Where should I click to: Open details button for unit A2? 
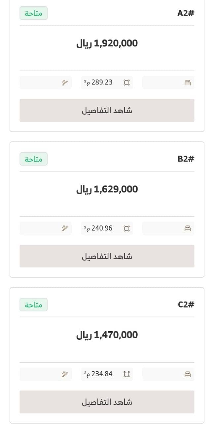[x=107, y=110]
